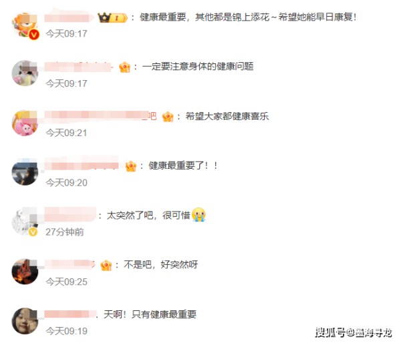Open username link ending in 吧

[x=100, y=115]
